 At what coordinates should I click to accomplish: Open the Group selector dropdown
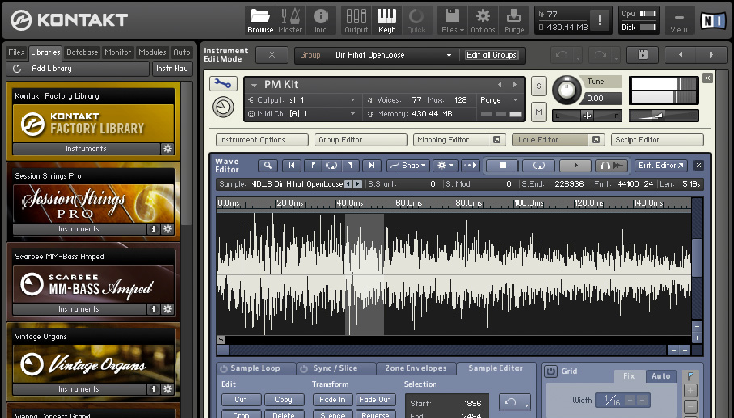[x=449, y=55]
